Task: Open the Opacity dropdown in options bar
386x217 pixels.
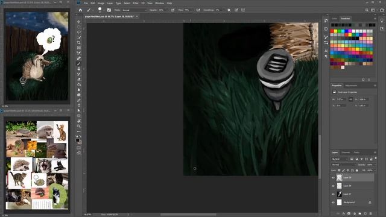Action: pos(167,10)
